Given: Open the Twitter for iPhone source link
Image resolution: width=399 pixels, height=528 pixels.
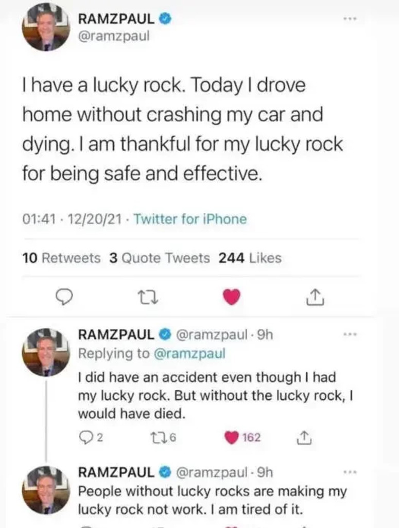Looking at the screenshot, I should coord(190,219).
